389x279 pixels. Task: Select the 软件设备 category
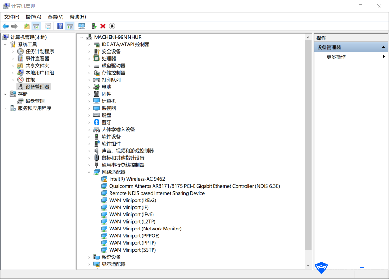pyautogui.click(x=111, y=137)
